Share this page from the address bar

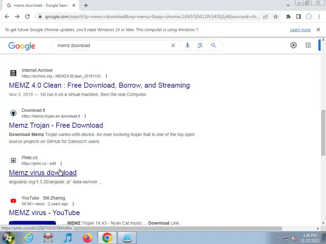click(x=266, y=17)
